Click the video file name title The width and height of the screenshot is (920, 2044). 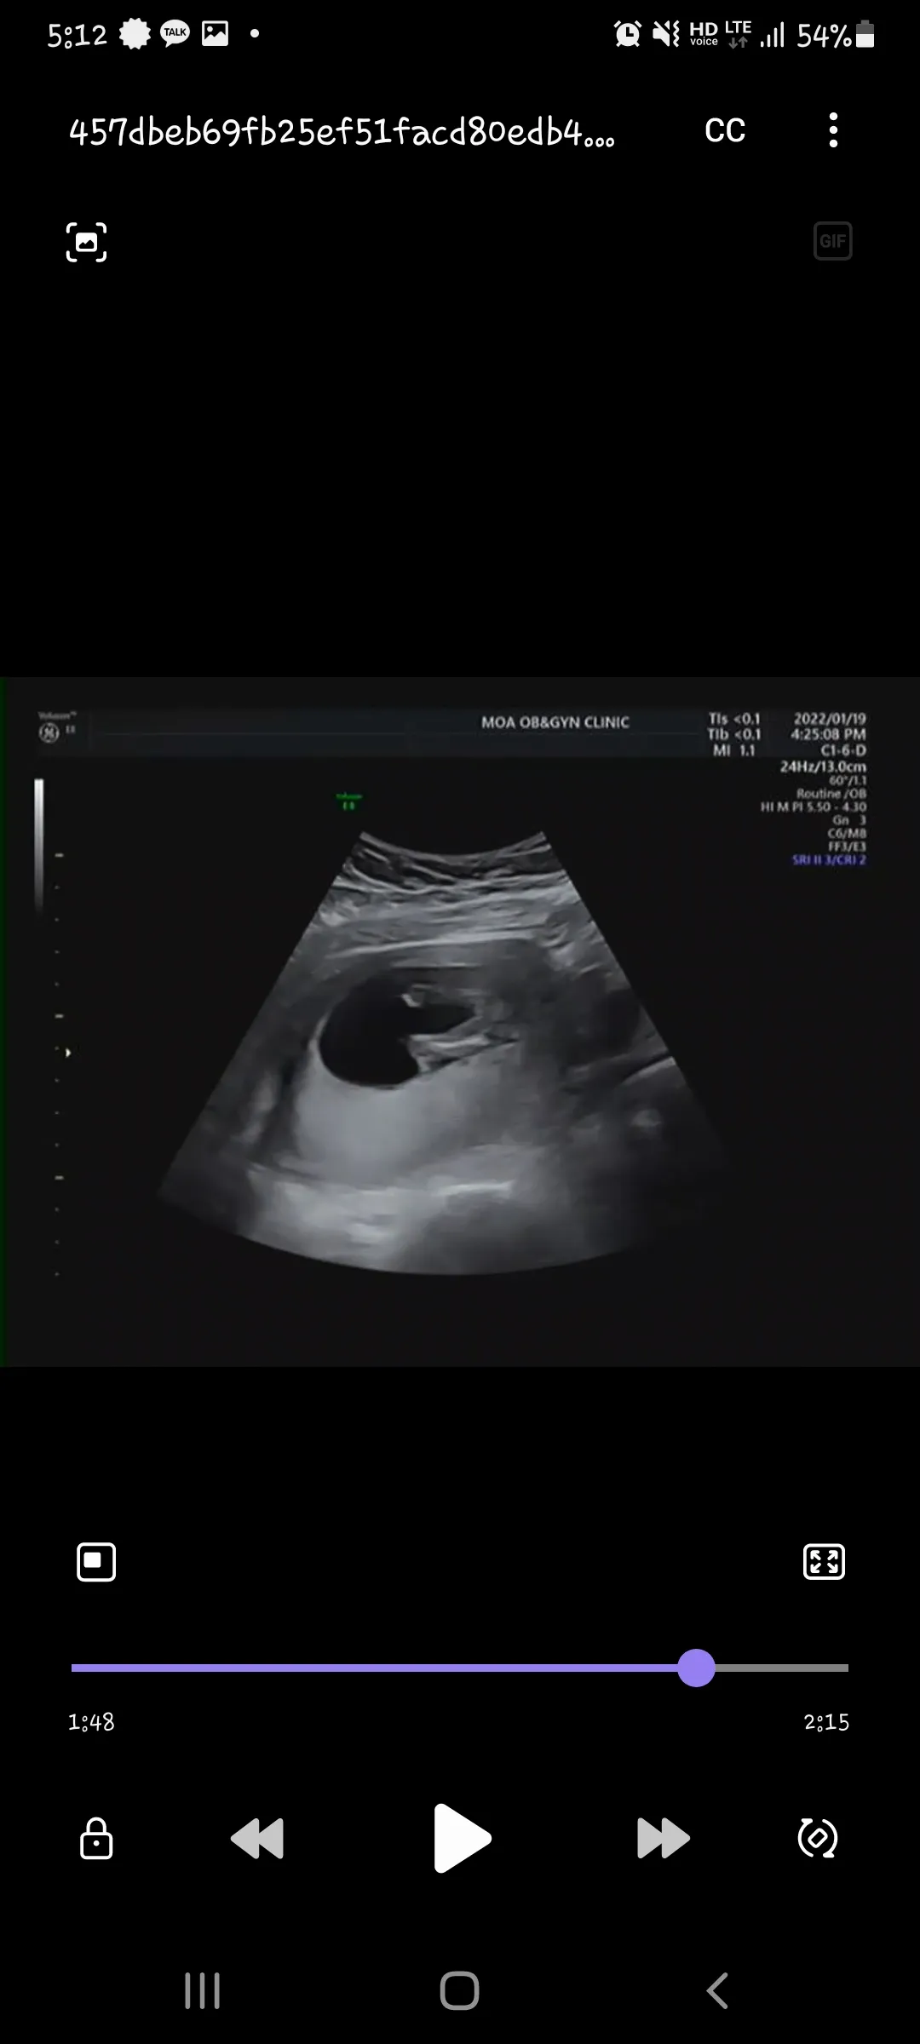click(x=342, y=132)
